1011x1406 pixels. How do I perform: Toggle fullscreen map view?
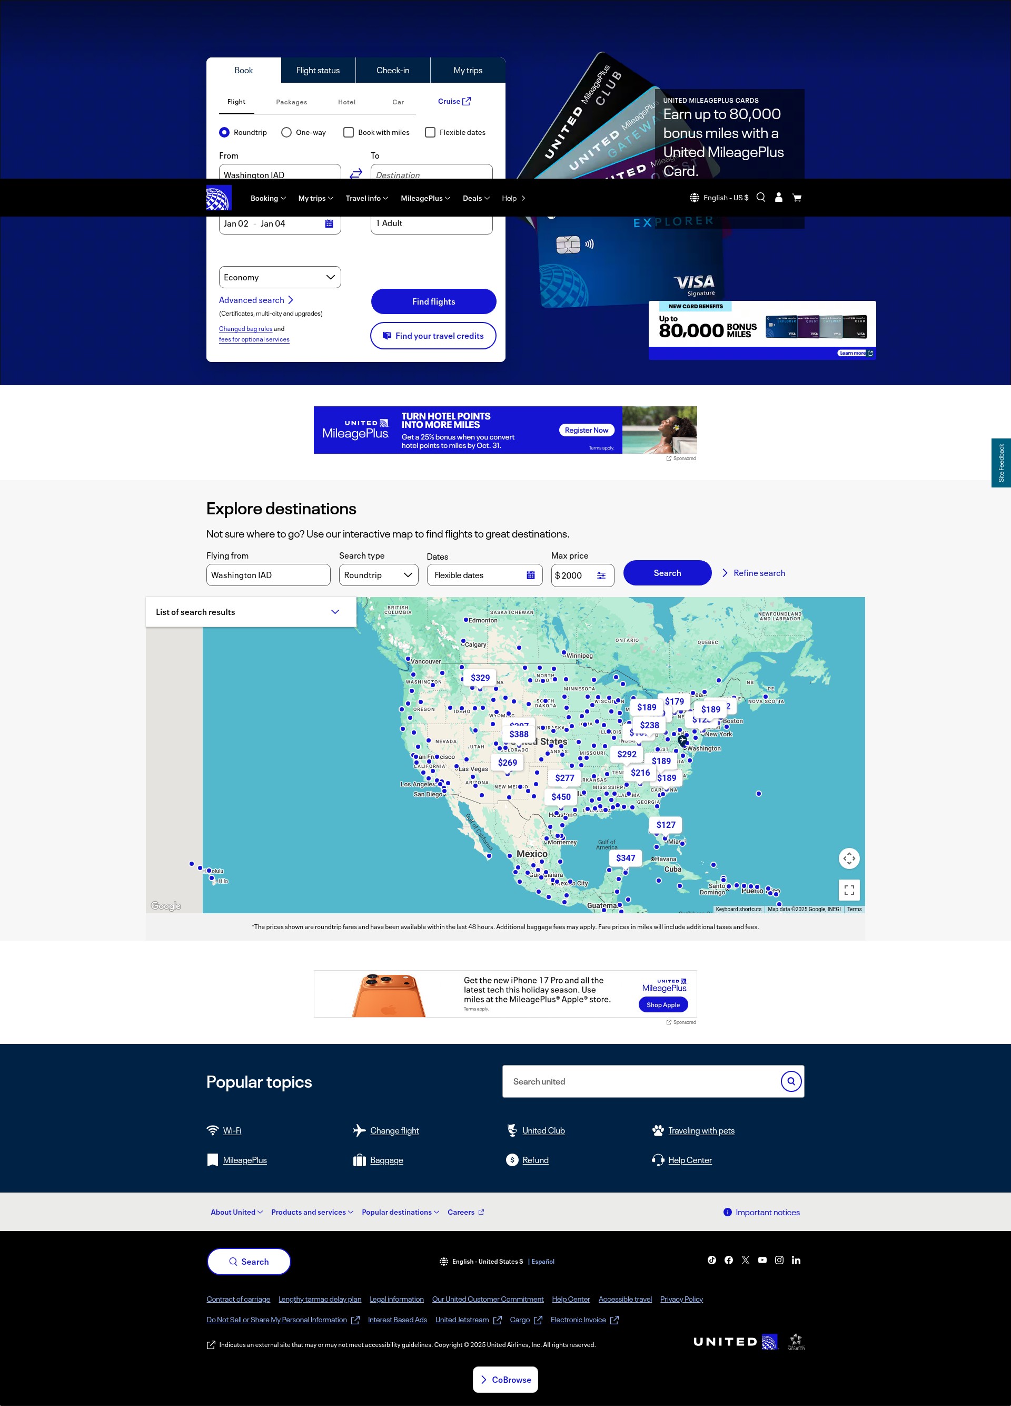tap(849, 890)
